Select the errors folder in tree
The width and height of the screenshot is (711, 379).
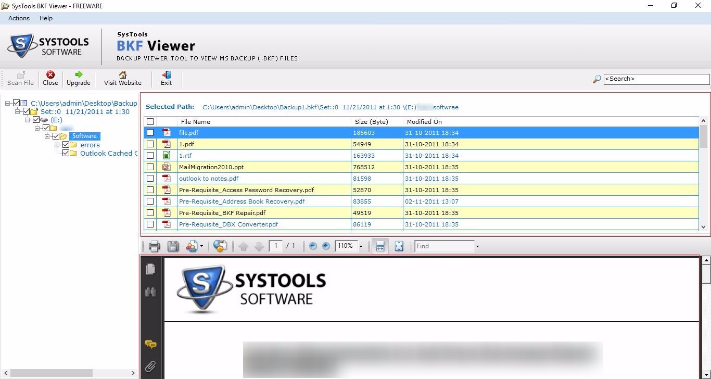(90, 145)
